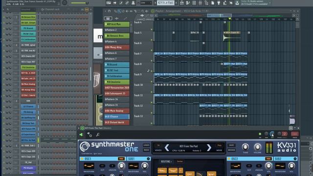Click the detach icon in plugin title bar
The height and width of the screenshot is (176, 313).
pos(291,128)
